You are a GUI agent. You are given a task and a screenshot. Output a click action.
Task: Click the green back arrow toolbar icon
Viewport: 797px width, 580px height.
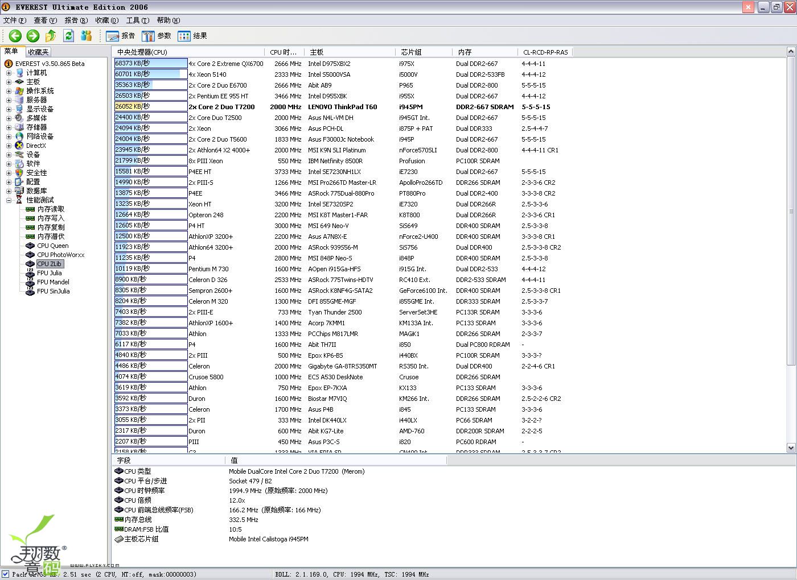(x=15, y=36)
